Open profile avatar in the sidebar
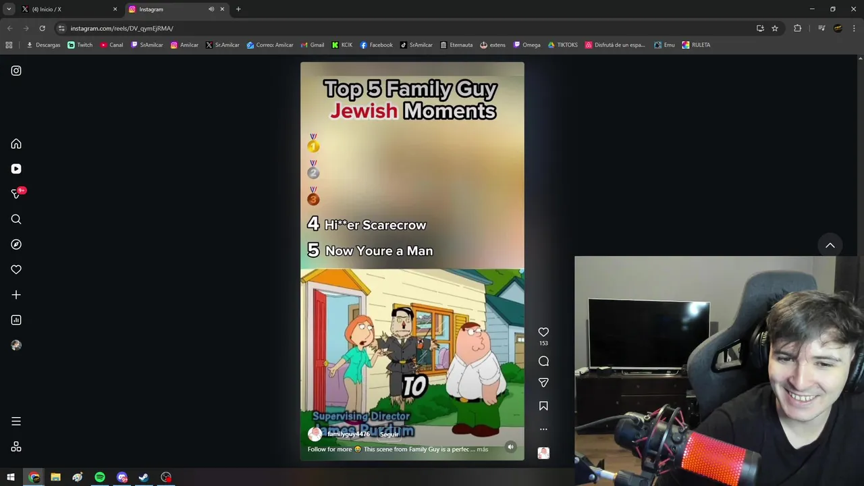Image resolution: width=864 pixels, height=486 pixels. click(16, 345)
